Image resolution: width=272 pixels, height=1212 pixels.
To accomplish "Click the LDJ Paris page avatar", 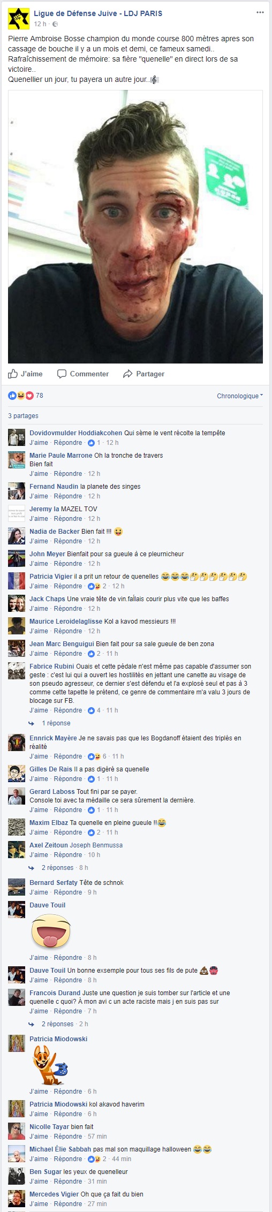I will pyautogui.click(x=19, y=19).
